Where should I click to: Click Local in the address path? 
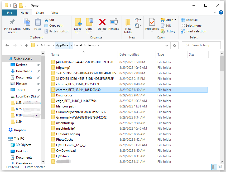[78, 45]
